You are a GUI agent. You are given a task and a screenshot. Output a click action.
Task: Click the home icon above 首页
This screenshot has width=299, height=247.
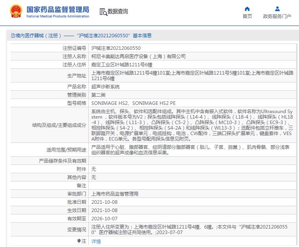tap(247, 9)
